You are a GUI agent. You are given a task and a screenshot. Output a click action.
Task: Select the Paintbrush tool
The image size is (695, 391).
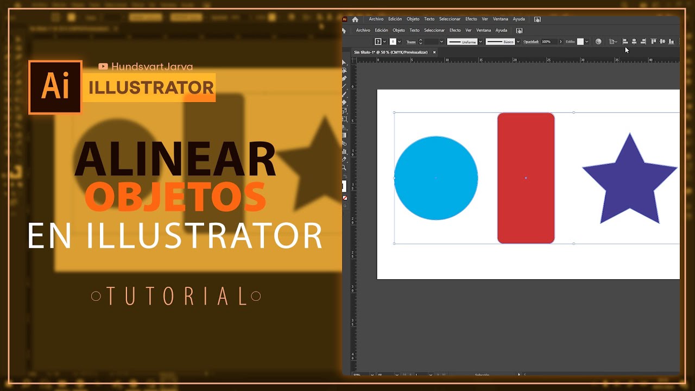[344, 94]
